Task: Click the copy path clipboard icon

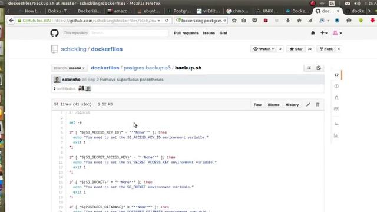Action: pos(319,68)
